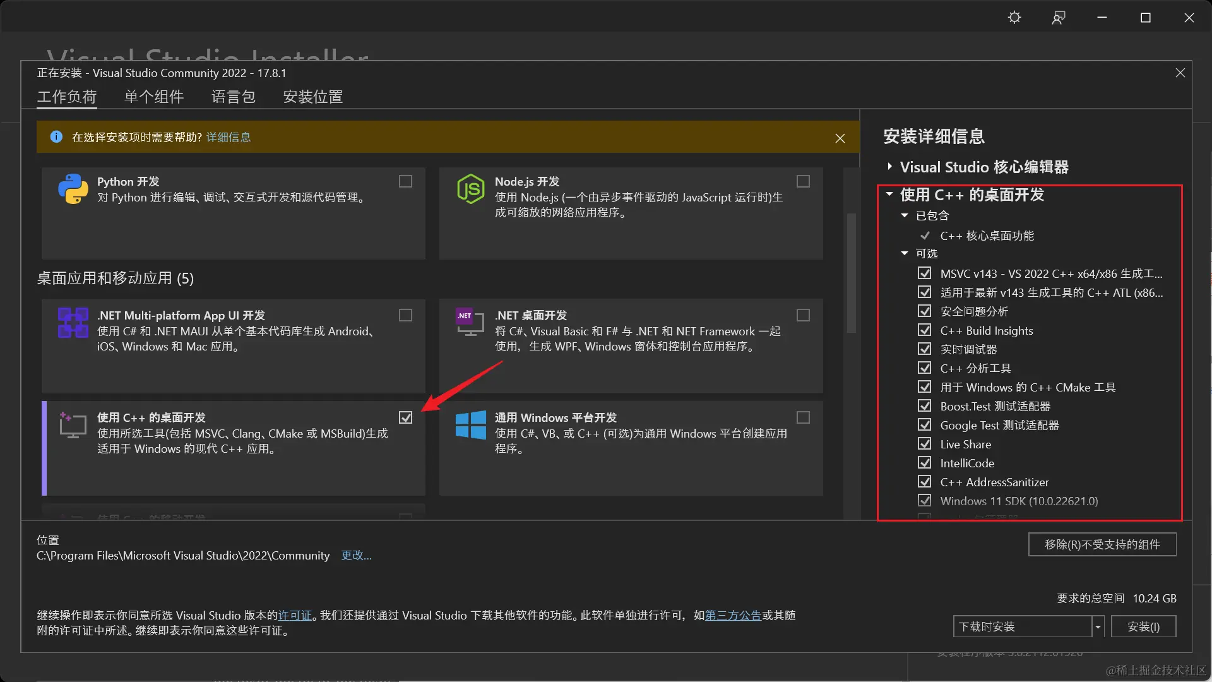Click the sun theme icon in title bar
The image size is (1212, 682).
pos(1014,18)
